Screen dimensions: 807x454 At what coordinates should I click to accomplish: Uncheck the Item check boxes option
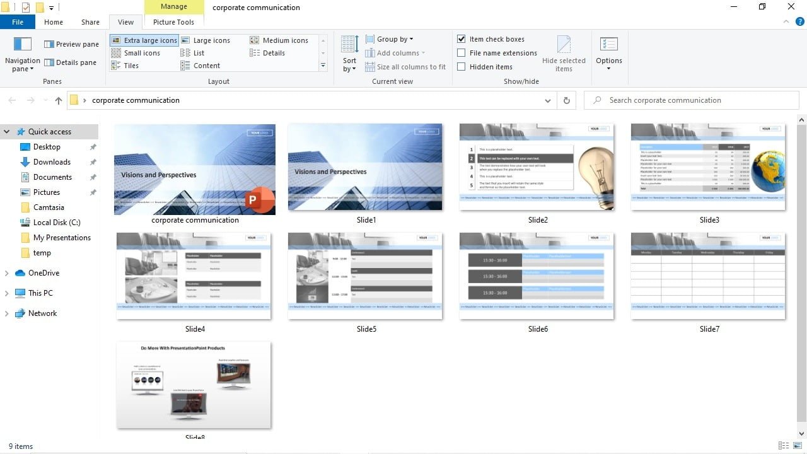(x=462, y=39)
